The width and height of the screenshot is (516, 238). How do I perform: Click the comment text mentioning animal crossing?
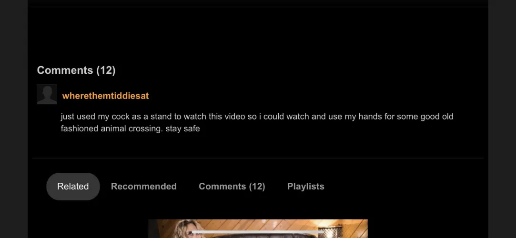click(257, 122)
